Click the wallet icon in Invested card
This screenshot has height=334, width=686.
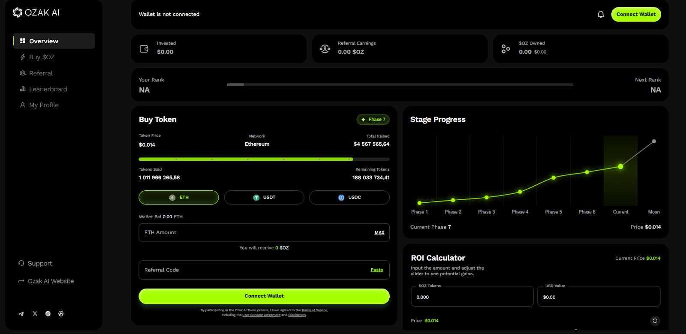pos(144,49)
